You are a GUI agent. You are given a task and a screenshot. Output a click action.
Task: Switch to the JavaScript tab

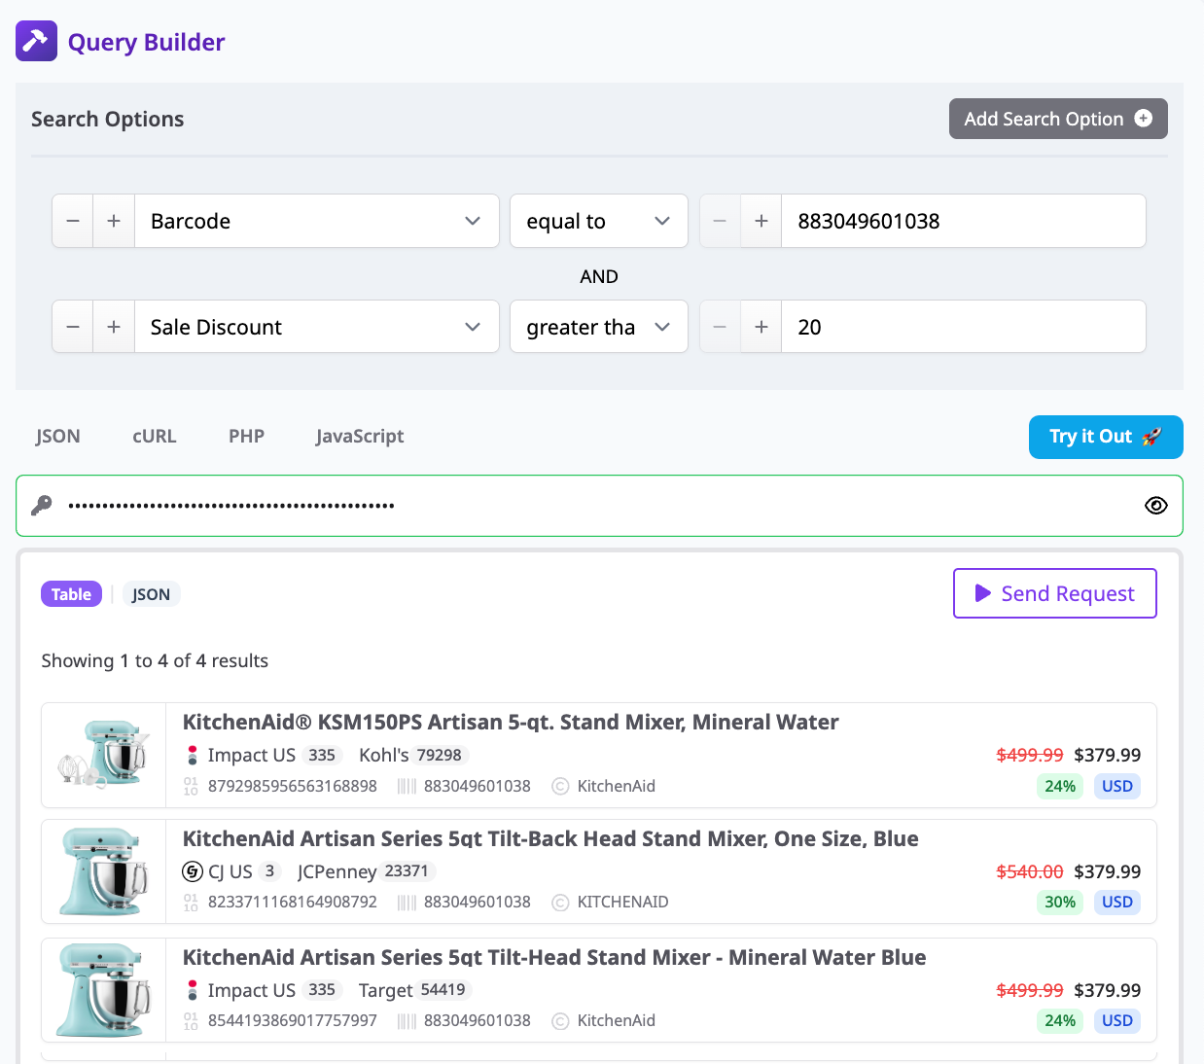(x=360, y=436)
